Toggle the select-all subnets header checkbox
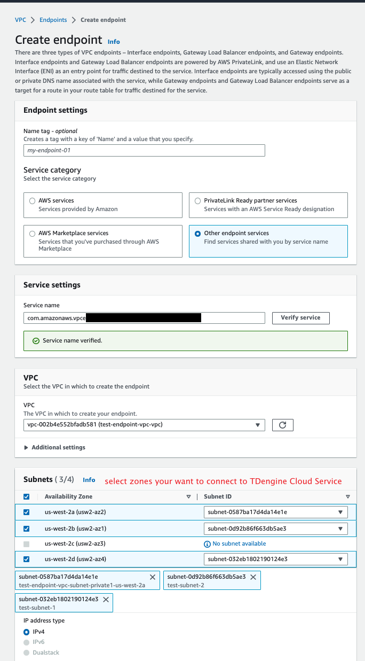365x661 pixels. pyautogui.click(x=27, y=496)
